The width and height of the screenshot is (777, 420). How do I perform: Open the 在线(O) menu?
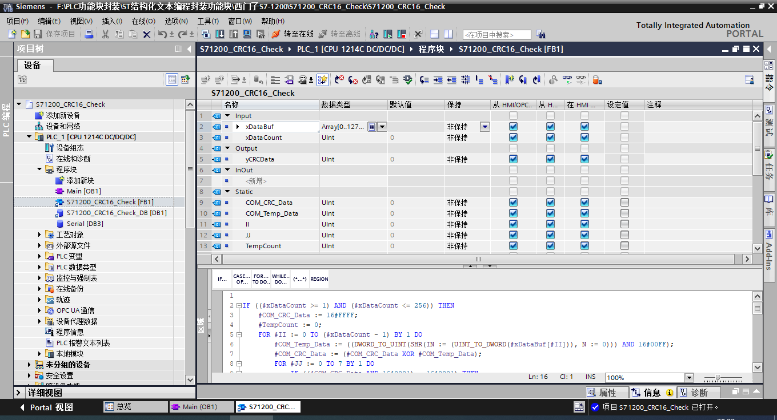pos(143,21)
